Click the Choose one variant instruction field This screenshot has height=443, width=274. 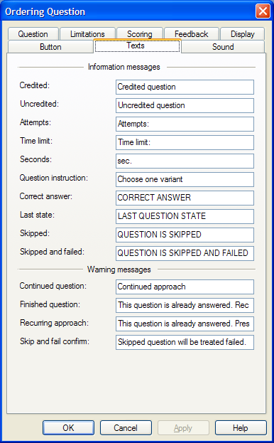point(185,179)
